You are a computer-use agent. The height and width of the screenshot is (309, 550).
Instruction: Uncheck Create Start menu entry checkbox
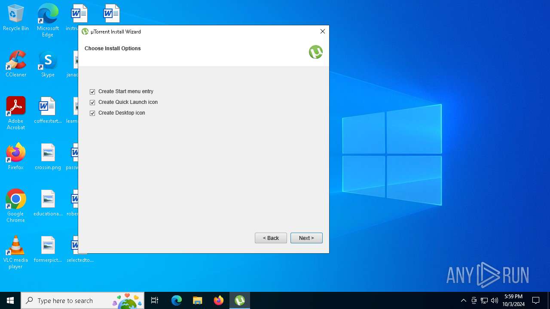click(92, 92)
